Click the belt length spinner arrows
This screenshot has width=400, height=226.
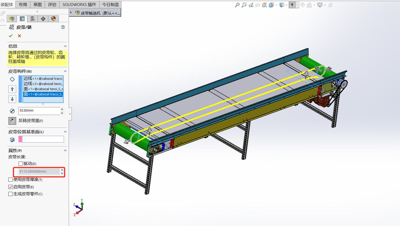coord(62,172)
